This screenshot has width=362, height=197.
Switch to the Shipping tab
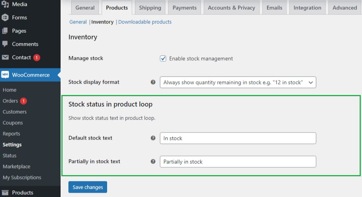[x=150, y=8]
